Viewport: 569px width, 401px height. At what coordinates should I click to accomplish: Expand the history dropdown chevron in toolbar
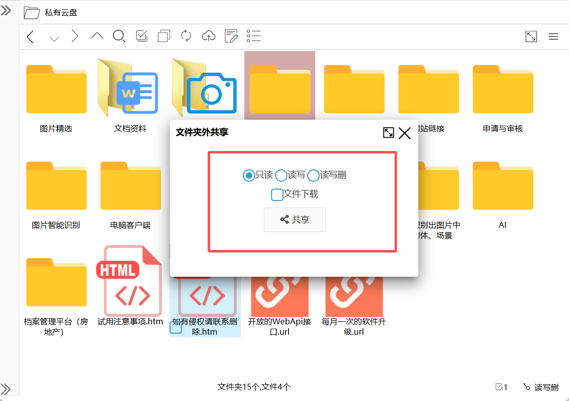click(54, 38)
